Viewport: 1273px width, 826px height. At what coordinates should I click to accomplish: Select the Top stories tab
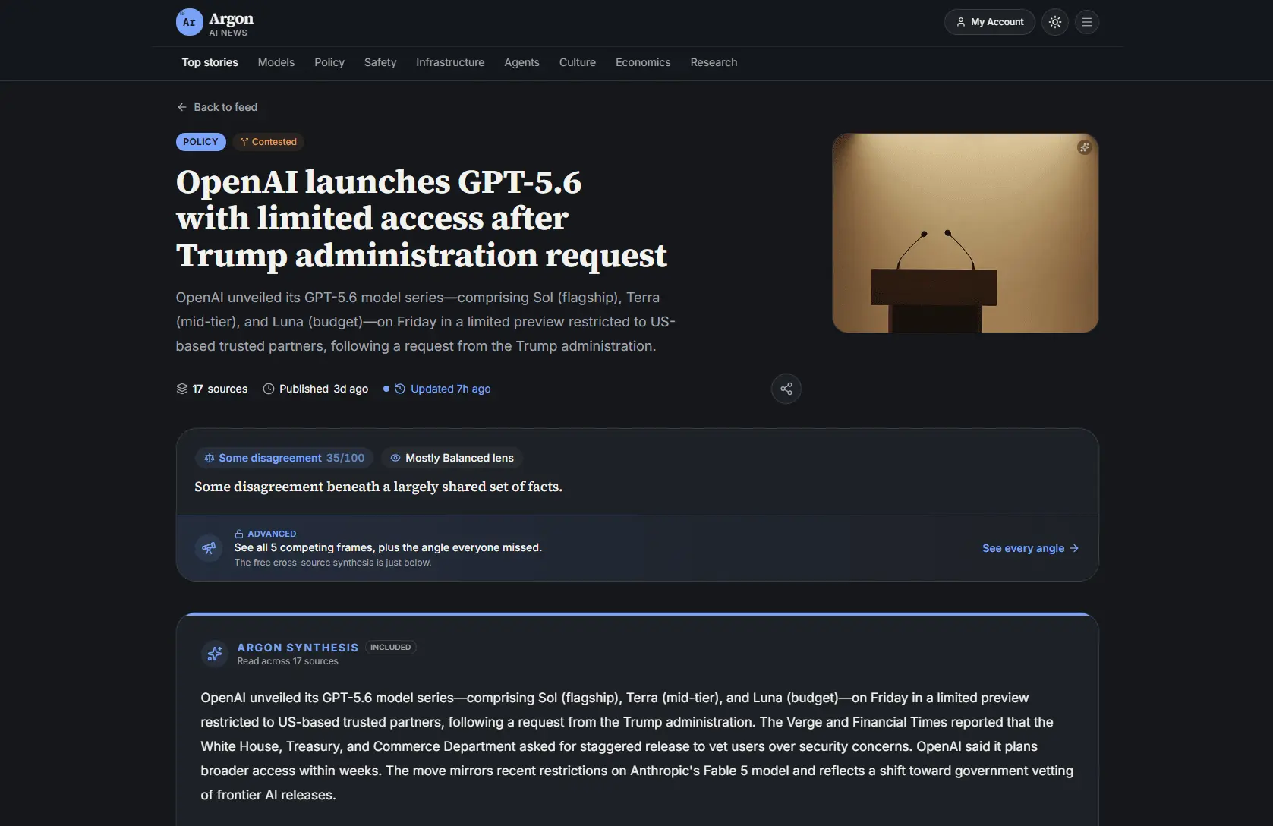click(x=210, y=62)
